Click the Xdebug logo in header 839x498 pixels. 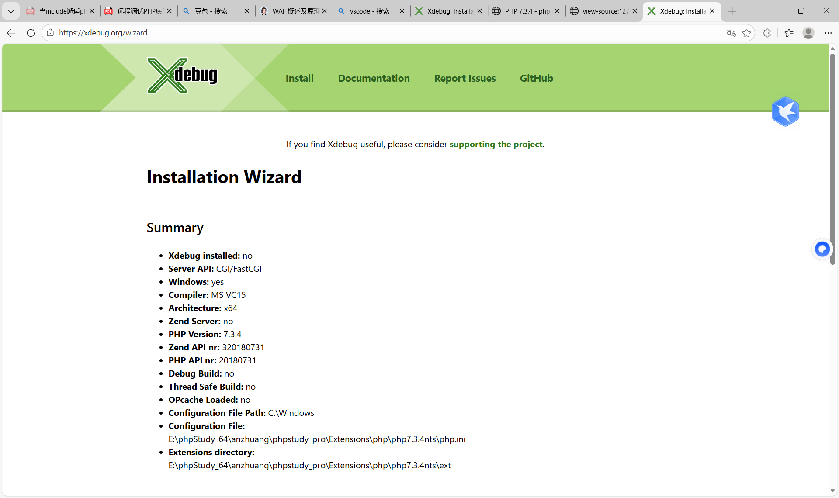click(x=182, y=76)
